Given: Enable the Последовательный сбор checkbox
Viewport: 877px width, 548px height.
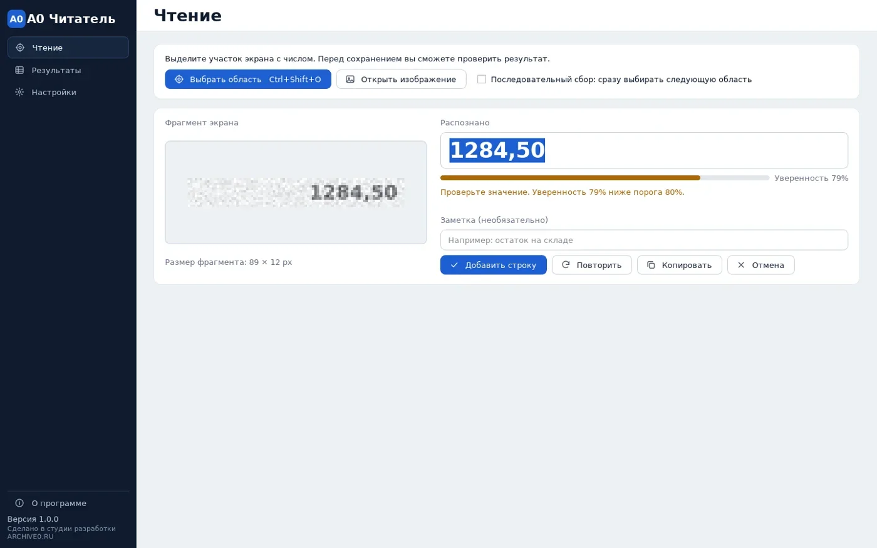Looking at the screenshot, I should point(482,80).
